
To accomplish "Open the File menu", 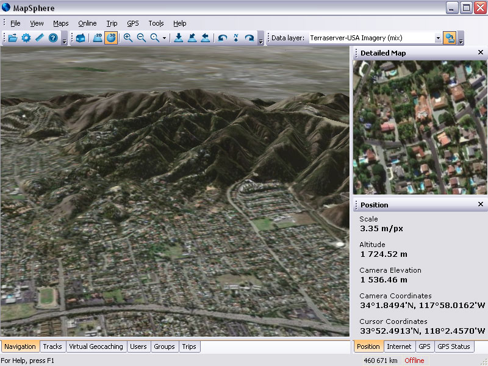I will point(15,23).
